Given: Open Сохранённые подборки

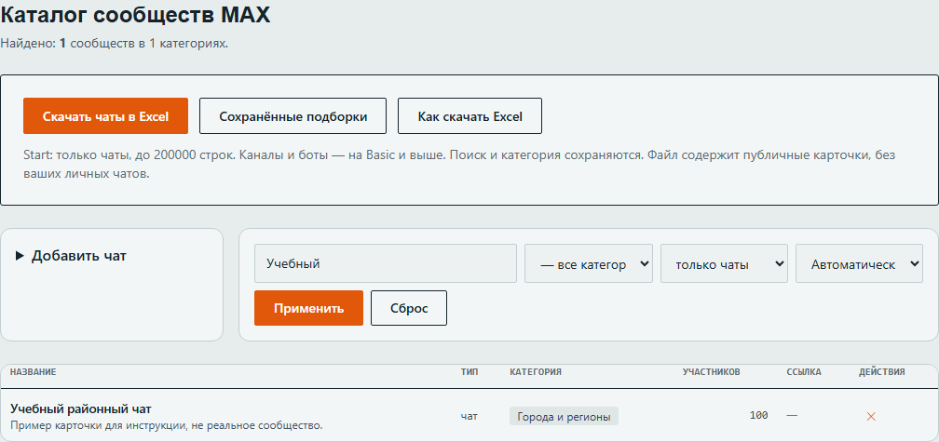Looking at the screenshot, I should [x=293, y=116].
